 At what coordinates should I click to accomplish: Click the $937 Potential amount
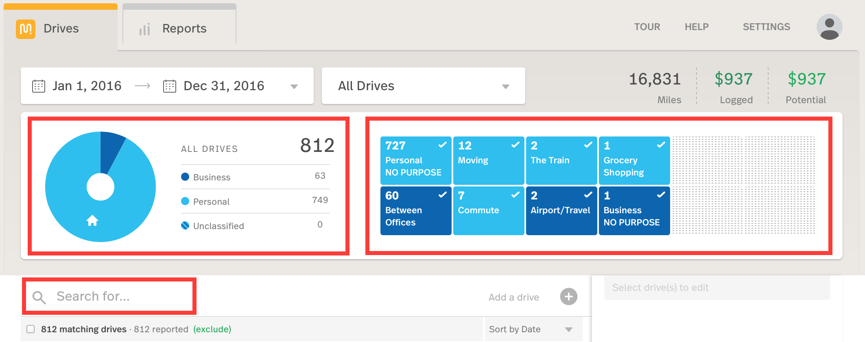pos(806,79)
